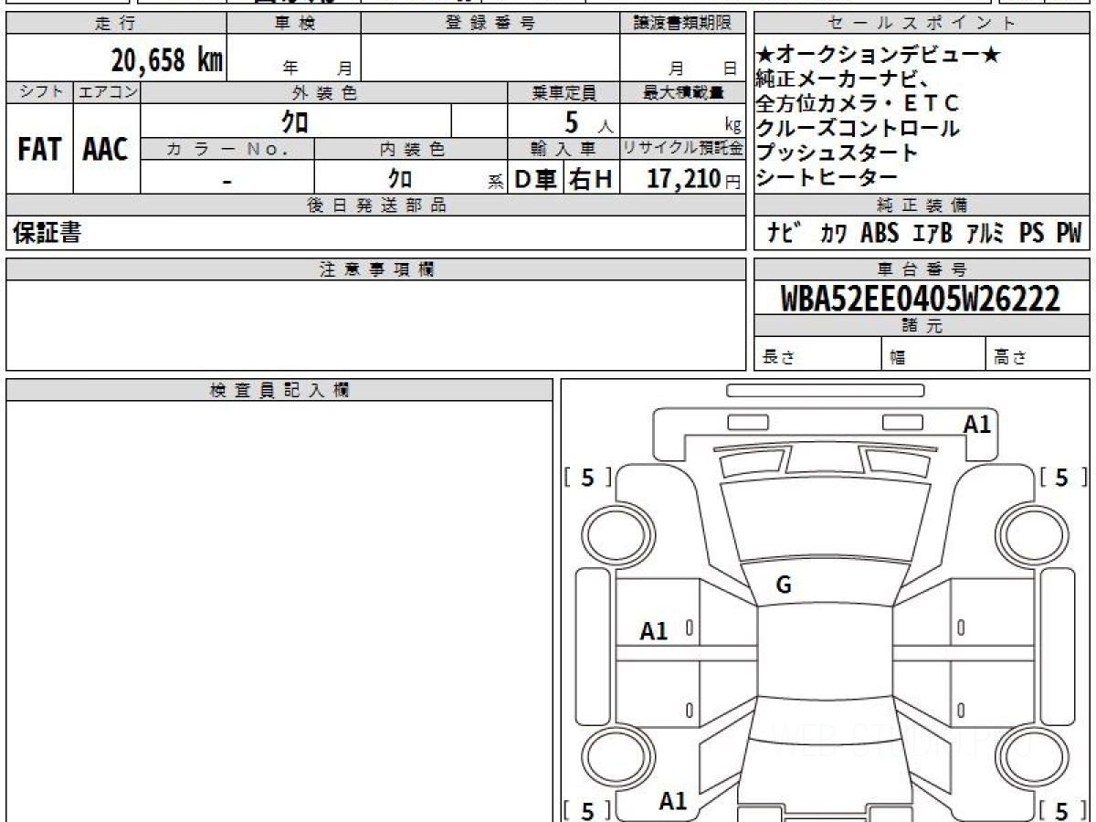The width and height of the screenshot is (1096, 822).
Task: Click the 保証書 text entry
Action: 47,234
